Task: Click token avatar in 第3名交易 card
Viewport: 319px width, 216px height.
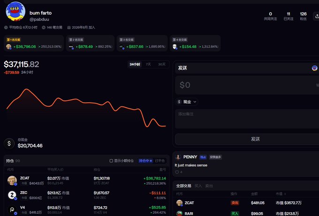Action: pos(122,47)
